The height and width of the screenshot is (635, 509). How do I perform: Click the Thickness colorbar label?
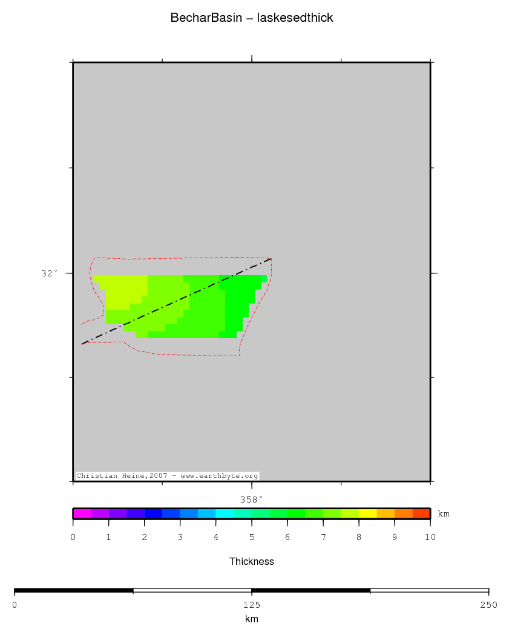pyautogui.click(x=252, y=562)
